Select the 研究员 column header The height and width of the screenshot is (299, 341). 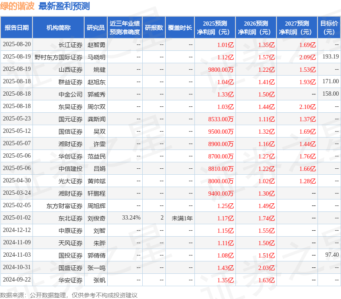[x=96, y=28]
